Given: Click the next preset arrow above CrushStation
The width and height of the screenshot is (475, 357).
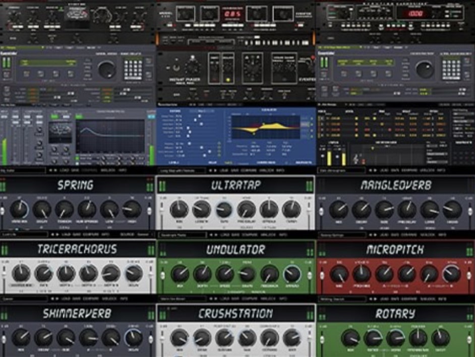Looking at the screenshot, I should (x=216, y=299).
